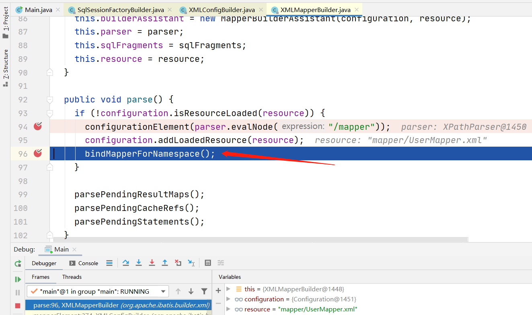This screenshot has height=315, width=532.
Task: Close the SqlSessionFactoryBuilder.java tab
Action: coord(170,10)
